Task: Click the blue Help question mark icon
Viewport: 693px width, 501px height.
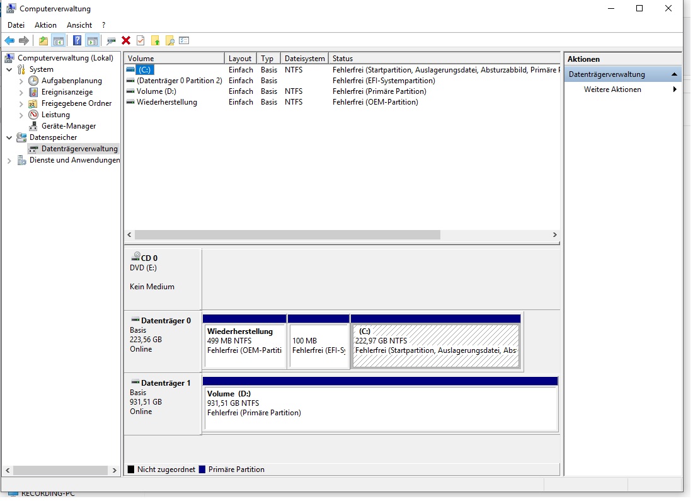Action: click(x=77, y=40)
